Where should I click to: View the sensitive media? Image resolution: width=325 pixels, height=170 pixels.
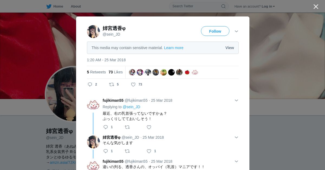click(230, 48)
